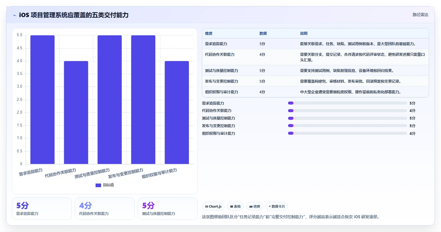Viewport: 441px width, 232px height.
Task: Click the 5分 value after the 发布与变更控制能力 progress bar
Action: pyautogui.click(x=413, y=126)
